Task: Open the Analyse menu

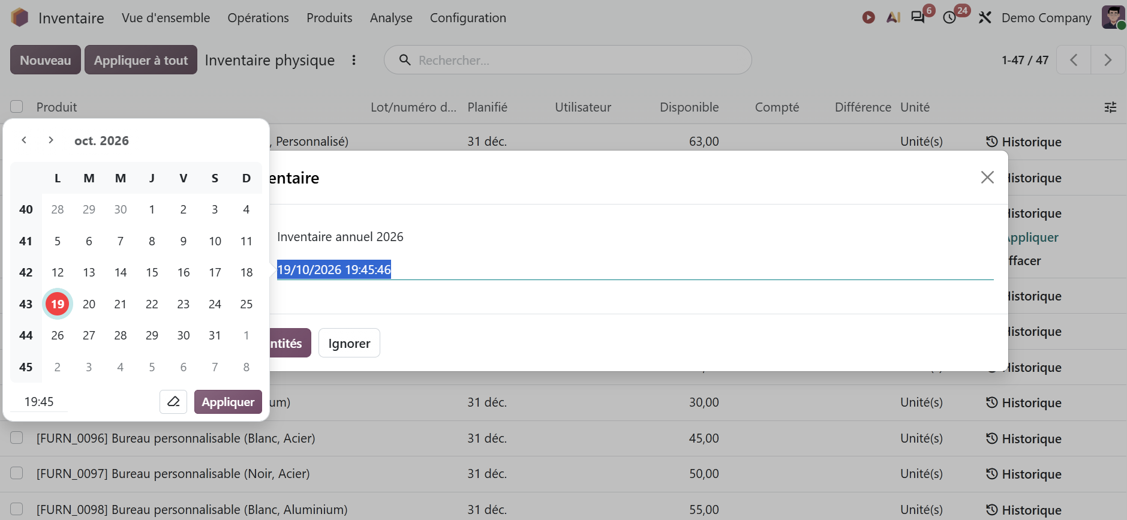Action: coord(391,18)
